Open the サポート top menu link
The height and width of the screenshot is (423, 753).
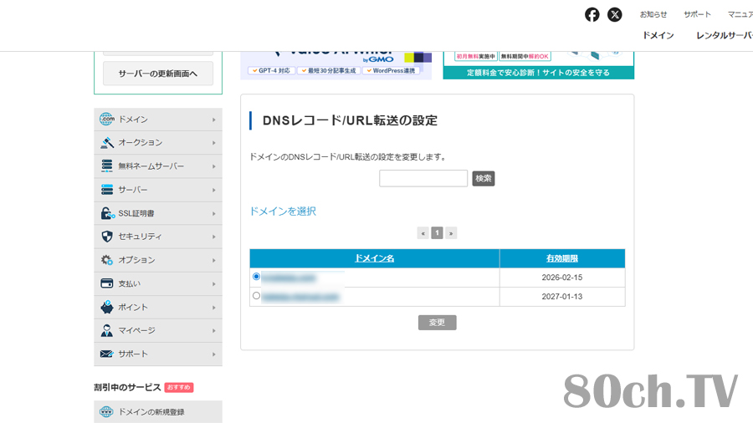697,14
